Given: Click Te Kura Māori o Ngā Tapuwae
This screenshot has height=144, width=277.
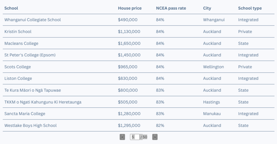Looking at the screenshot, I should [33, 90].
